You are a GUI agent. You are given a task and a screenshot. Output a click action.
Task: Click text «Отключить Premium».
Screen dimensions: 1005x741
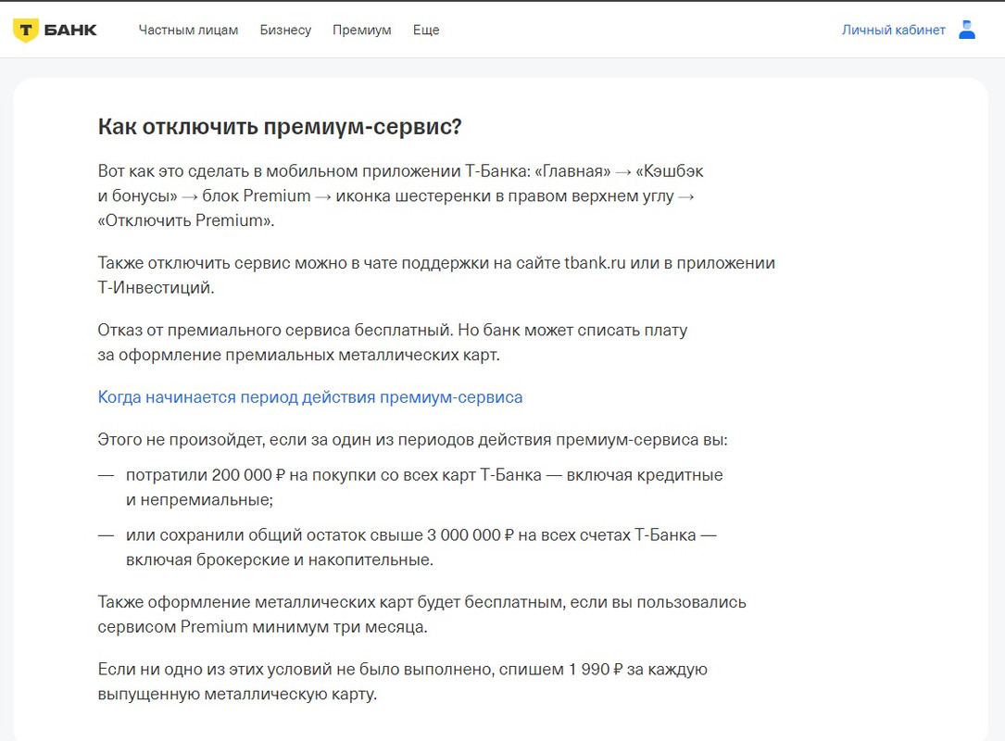coord(186,220)
